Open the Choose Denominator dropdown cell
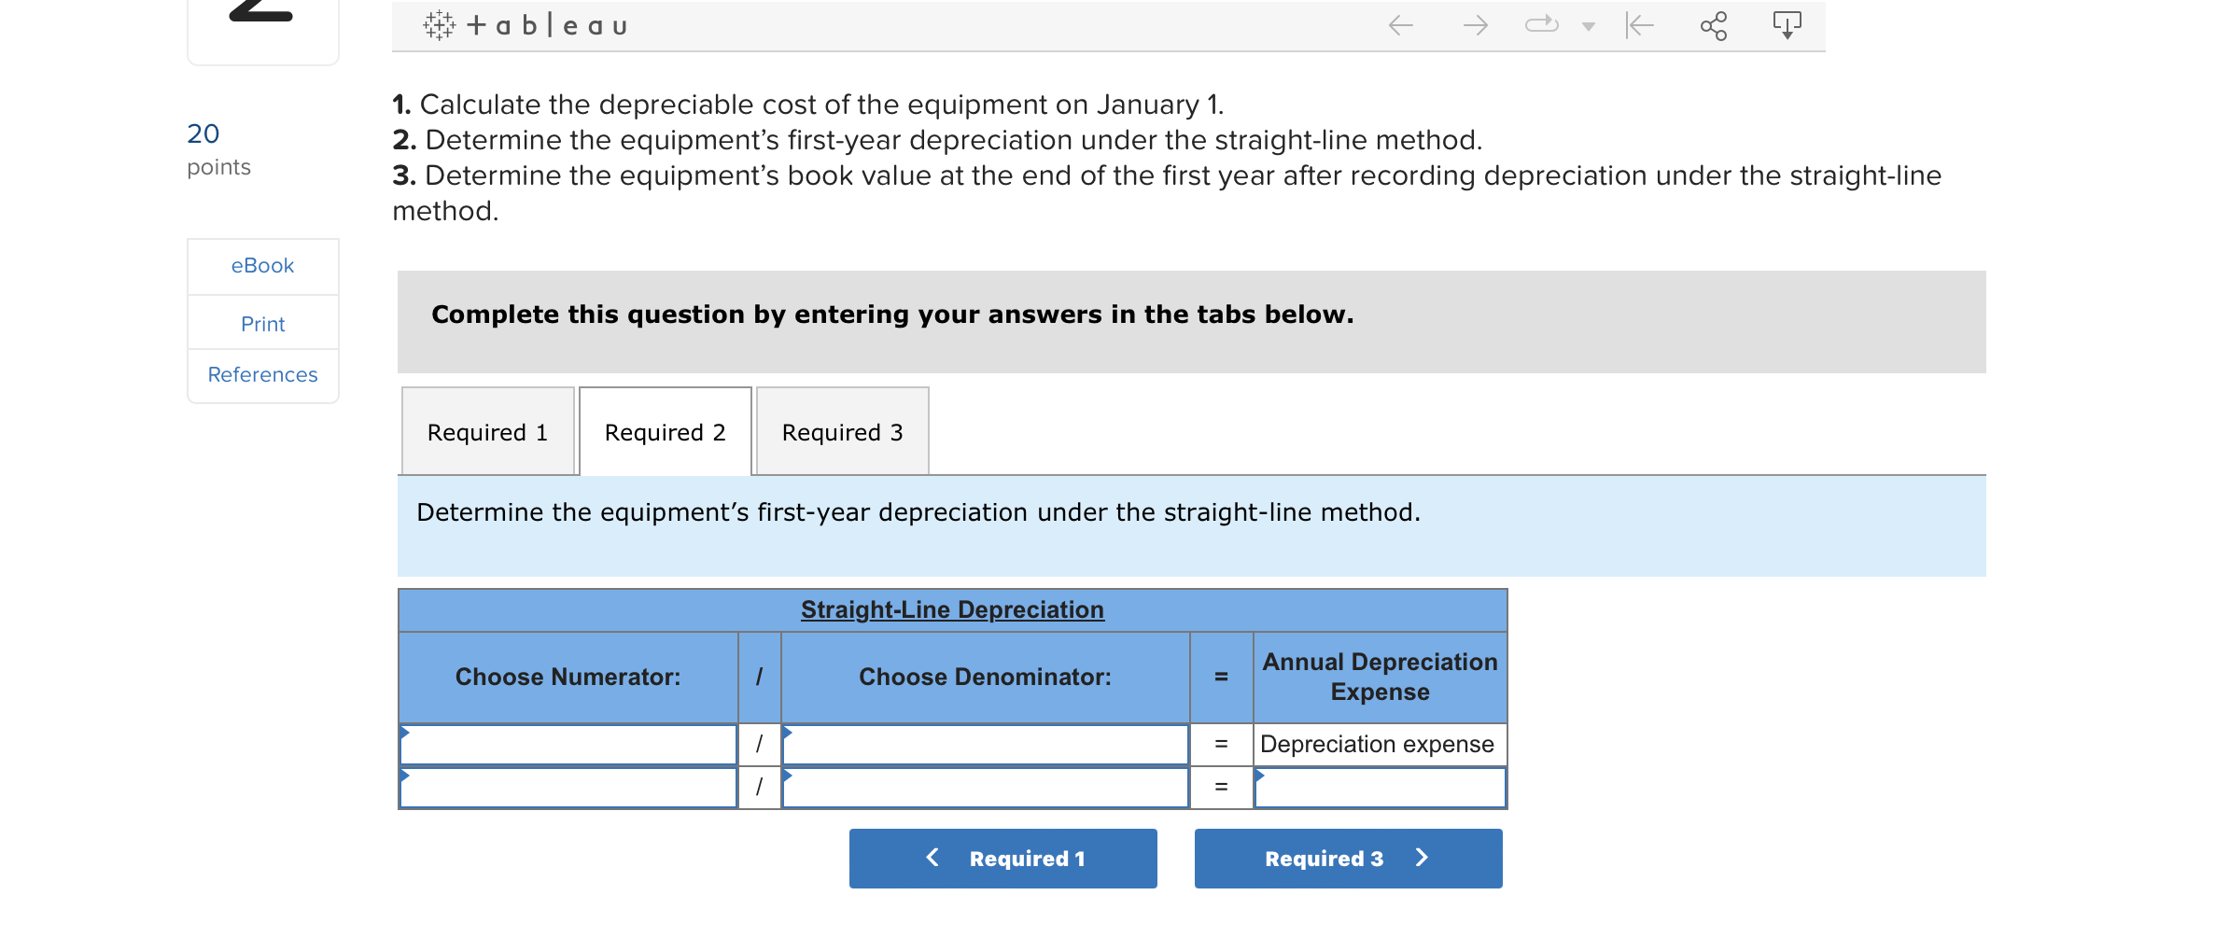Image resolution: width=2229 pixels, height=937 pixels. [x=985, y=745]
